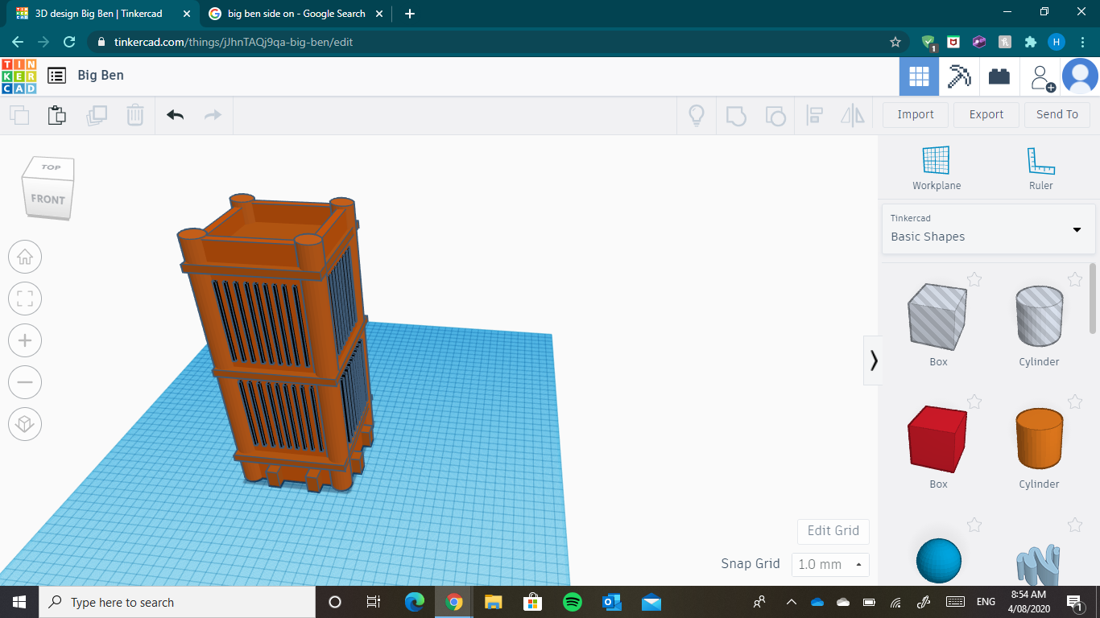Viewport: 1100px width, 618px height.
Task: Open the Snap Grid 1.0 mm dropdown
Action: (x=830, y=564)
